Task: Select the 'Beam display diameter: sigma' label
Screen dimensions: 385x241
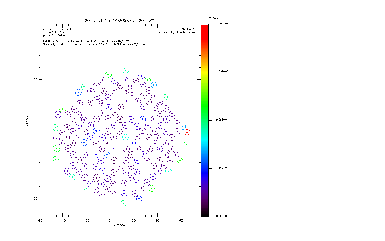Action: [x=177, y=32]
